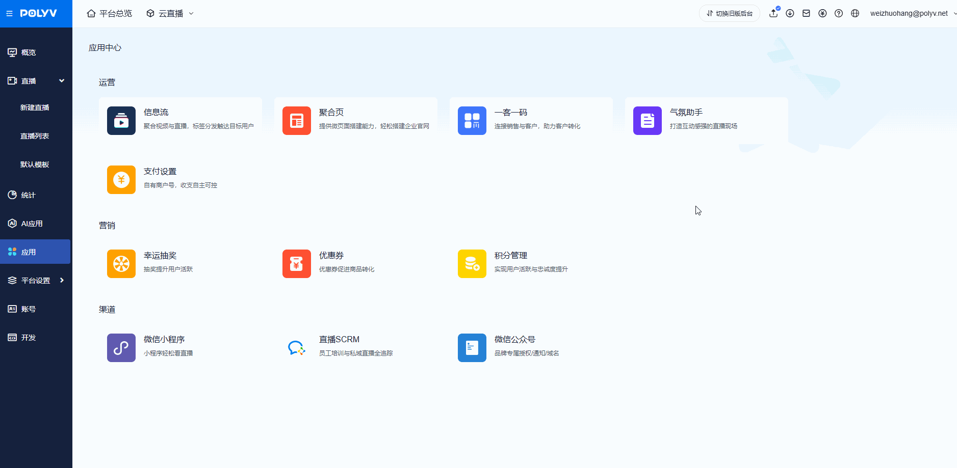
Task: Click the 实现用户活跃与忠诚度提升 description
Action: coord(531,269)
